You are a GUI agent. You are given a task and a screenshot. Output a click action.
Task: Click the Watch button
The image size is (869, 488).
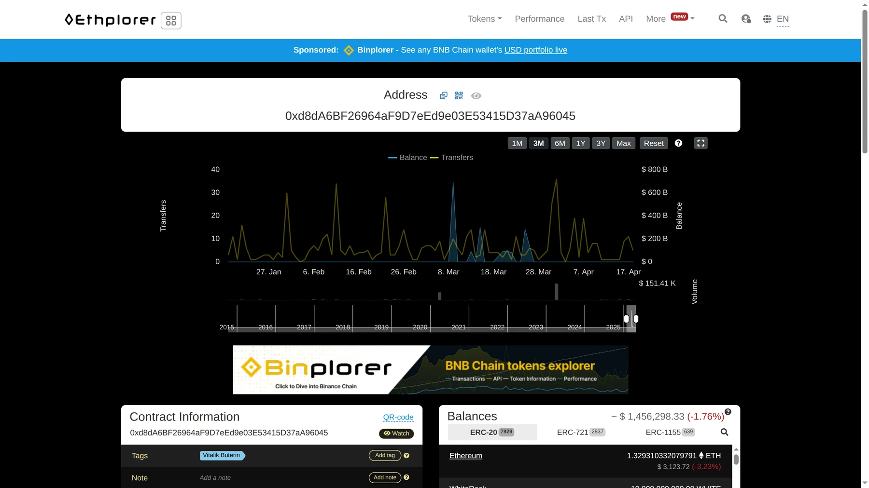[396, 433]
